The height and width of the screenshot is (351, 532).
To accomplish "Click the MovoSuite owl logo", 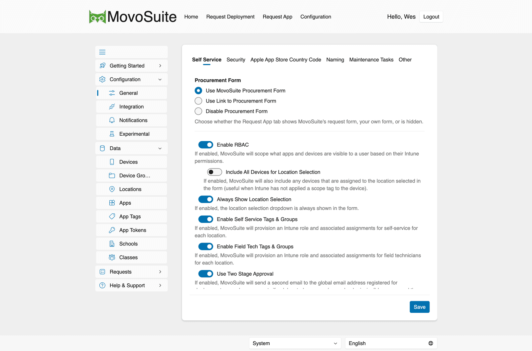I will [97, 17].
